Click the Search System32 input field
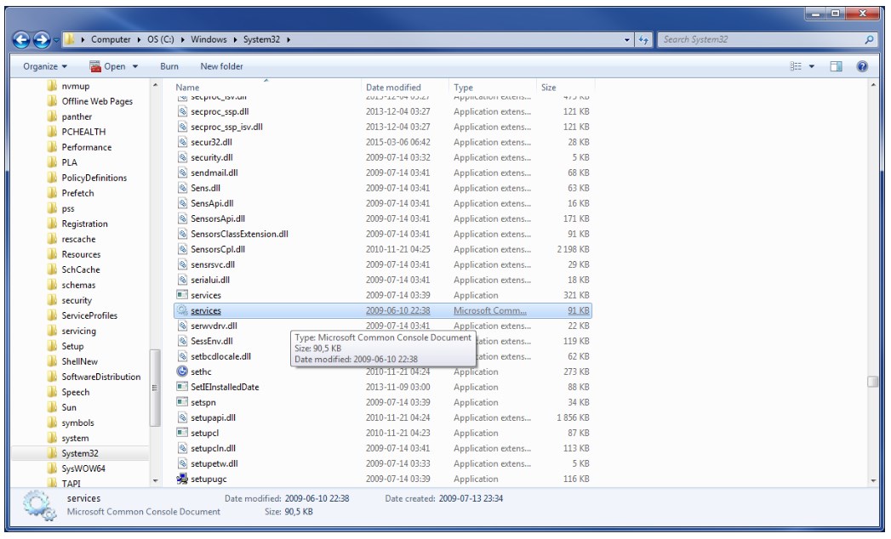The width and height of the screenshot is (891, 539). pyautogui.click(x=757, y=40)
